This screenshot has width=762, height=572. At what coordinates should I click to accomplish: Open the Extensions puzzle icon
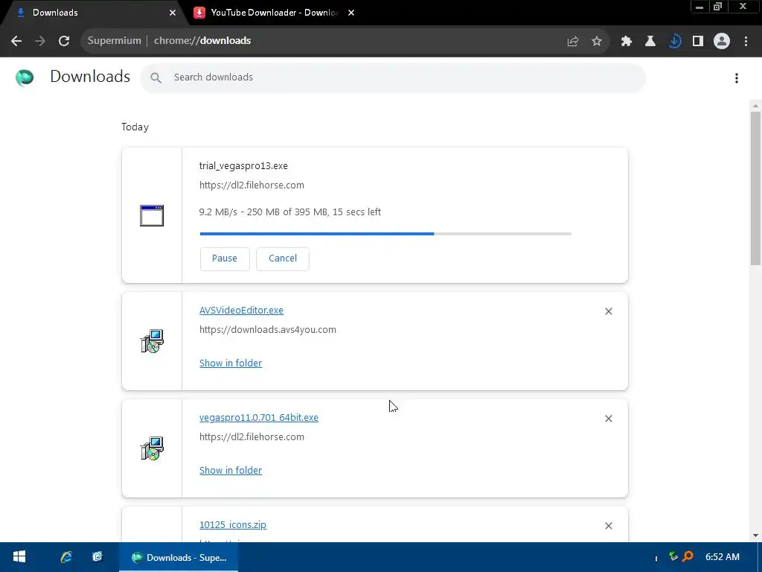point(627,42)
